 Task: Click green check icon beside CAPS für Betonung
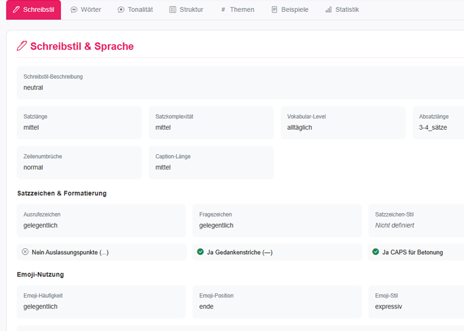click(376, 252)
